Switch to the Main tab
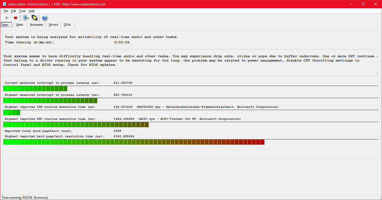Screen dimensions: 382x200 click(x=6, y=25)
